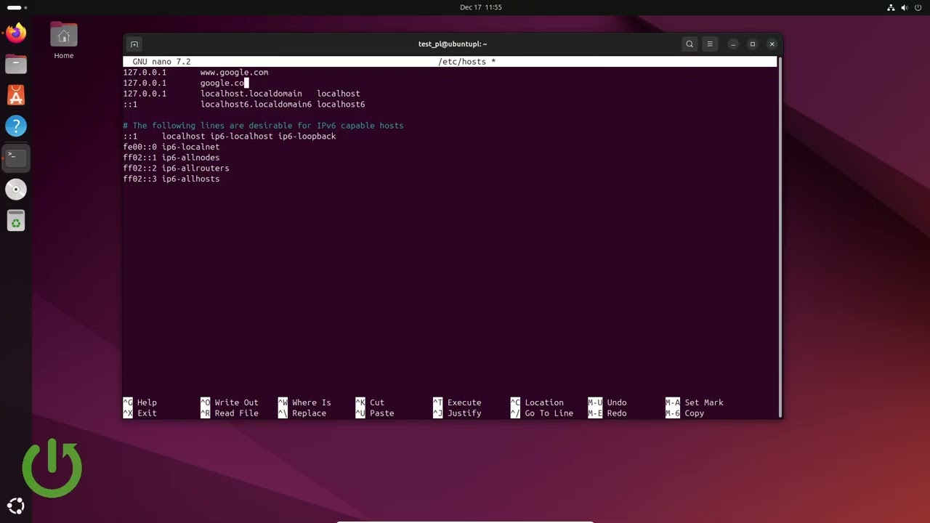The width and height of the screenshot is (930, 523).
Task: Show applications via the Ubuntu logo button
Action: 16,506
